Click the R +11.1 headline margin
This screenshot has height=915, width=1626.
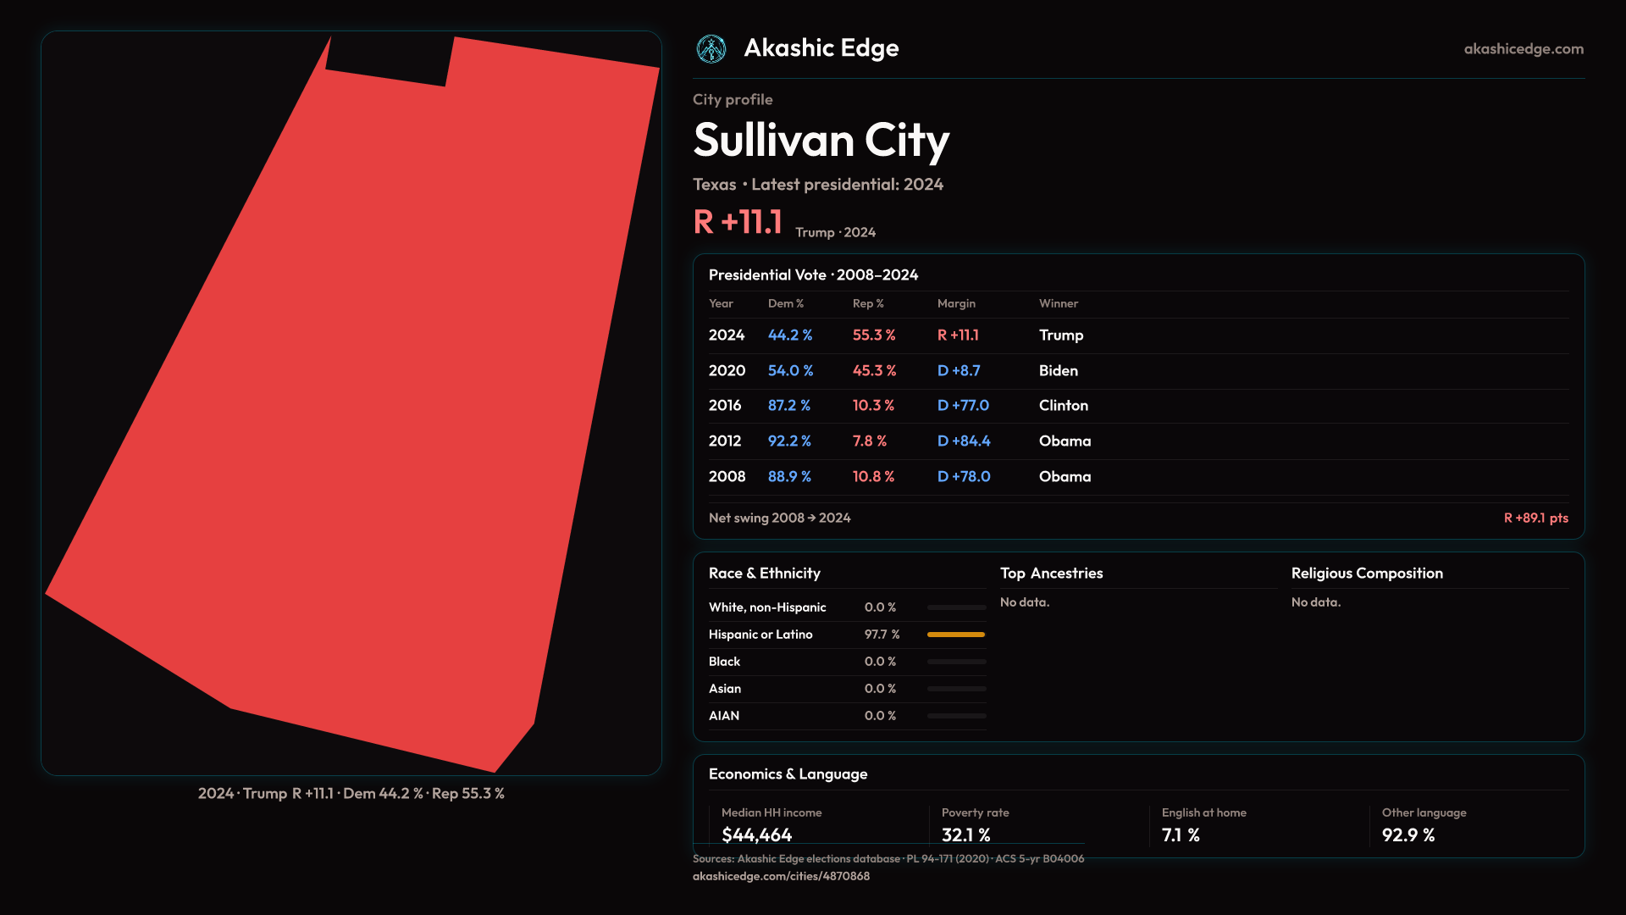click(x=738, y=222)
